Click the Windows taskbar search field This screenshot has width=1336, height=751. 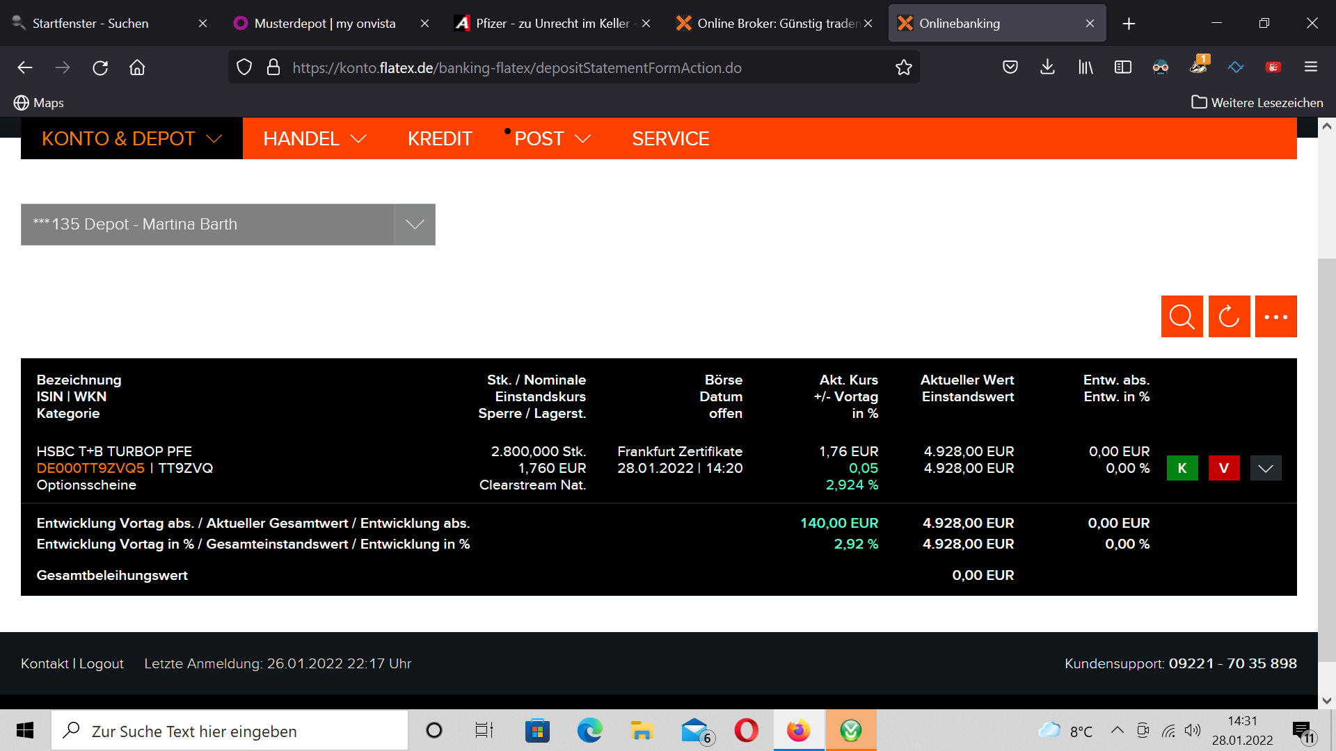pyautogui.click(x=230, y=731)
